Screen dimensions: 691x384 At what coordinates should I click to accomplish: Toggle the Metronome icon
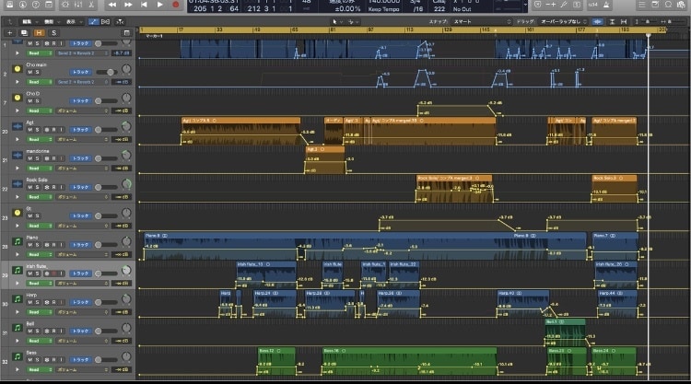[x=607, y=5]
